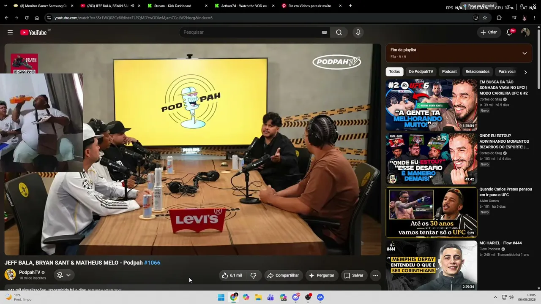Open the media control icon in browser toolbar
The height and width of the screenshot is (304, 541).
click(x=514, y=18)
